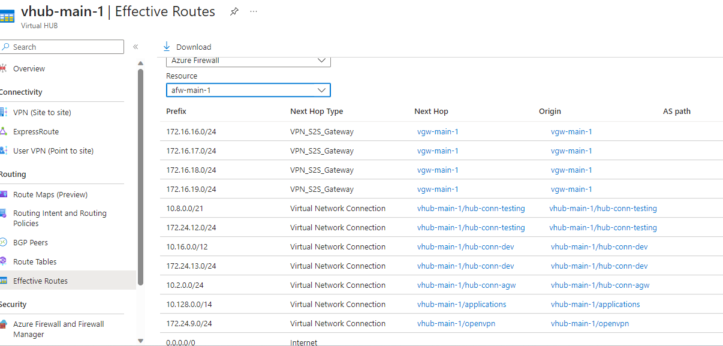Image resolution: width=723 pixels, height=346 pixels.
Task: Select prefix cell 172.16.16.0/24
Action: [x=191, y=131]
